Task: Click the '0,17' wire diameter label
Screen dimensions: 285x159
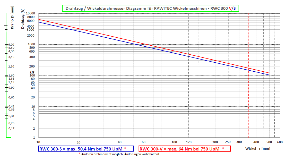Action: pos(11,128)
